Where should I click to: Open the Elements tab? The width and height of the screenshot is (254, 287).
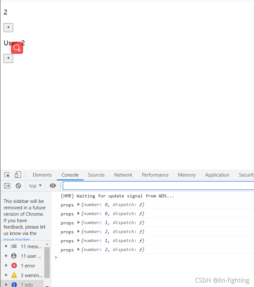point(42,175)
